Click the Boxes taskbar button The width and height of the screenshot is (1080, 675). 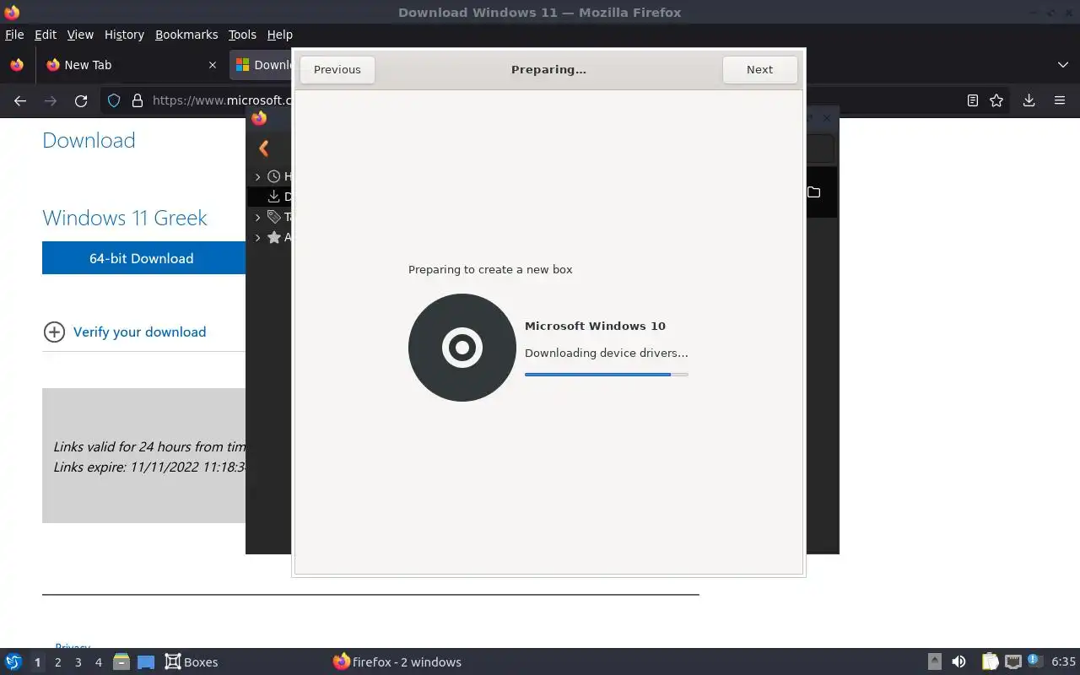point(192,661)
